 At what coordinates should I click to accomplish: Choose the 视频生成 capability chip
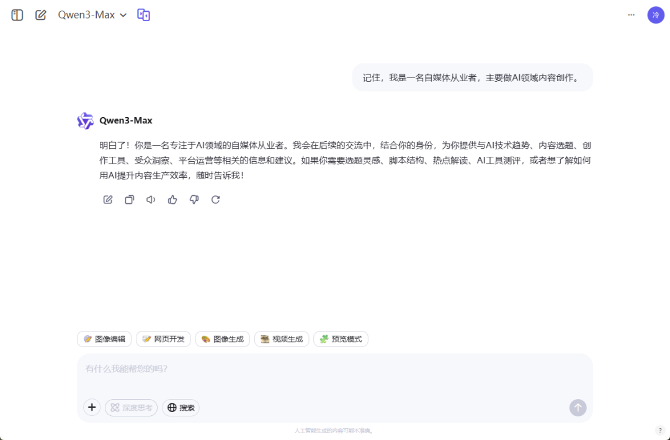(x=281, y=339)
